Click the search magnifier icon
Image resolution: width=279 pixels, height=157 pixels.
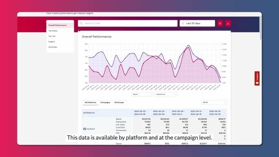pyautogui.click(x=81, y=23)
